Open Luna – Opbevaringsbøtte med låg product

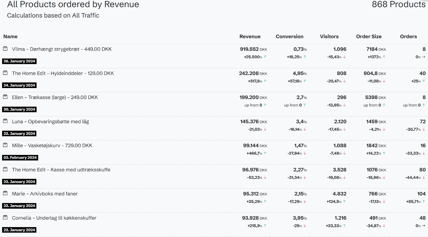click(x=50, y=121)
